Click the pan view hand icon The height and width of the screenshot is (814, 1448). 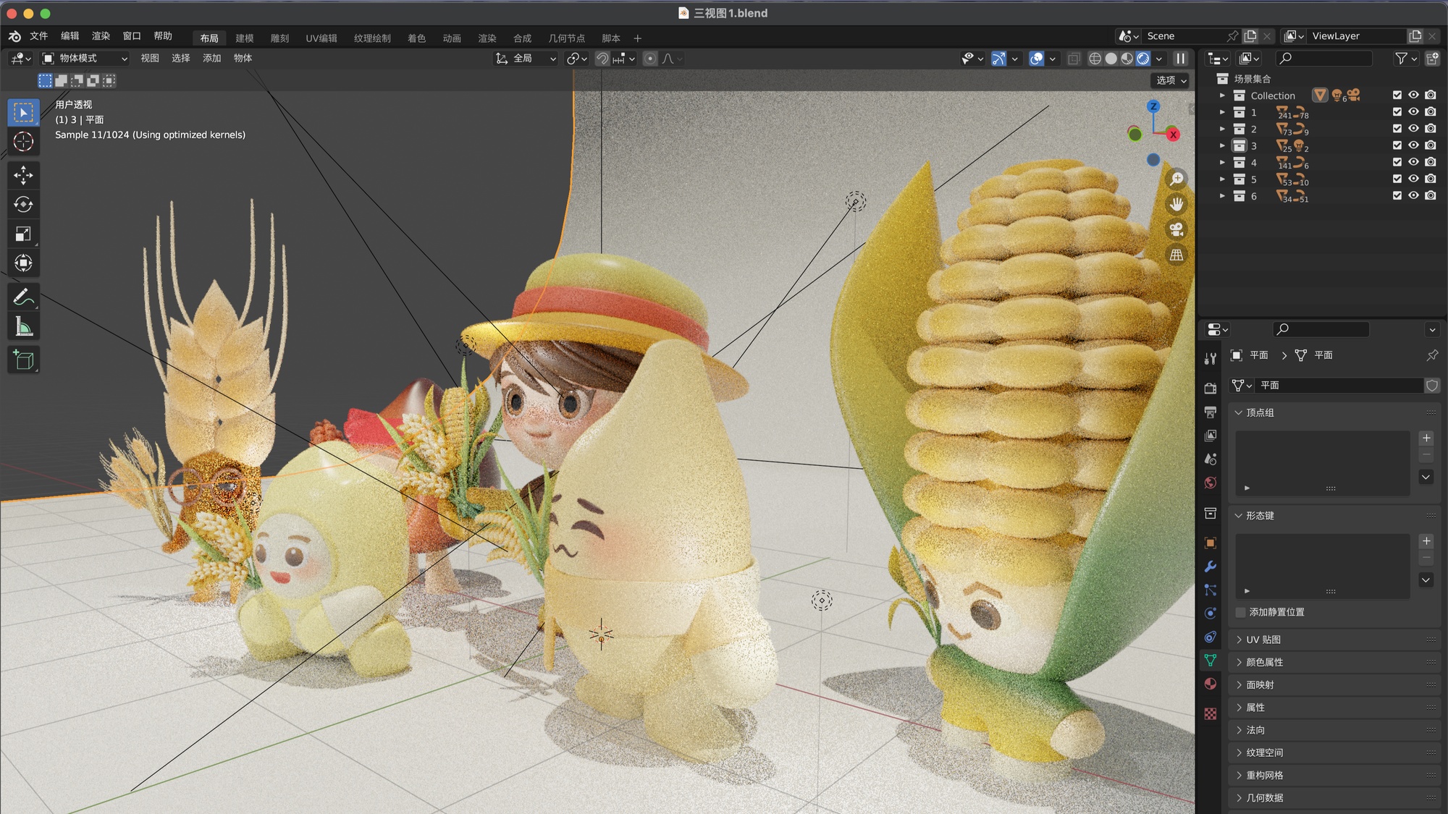[x=1177, y=204]
